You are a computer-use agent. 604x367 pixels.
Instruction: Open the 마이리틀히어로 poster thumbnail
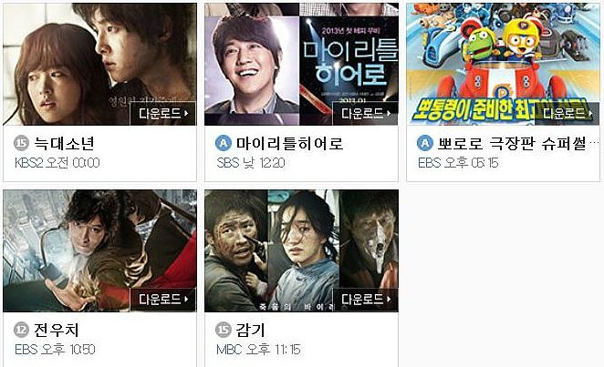click(302, 64)
